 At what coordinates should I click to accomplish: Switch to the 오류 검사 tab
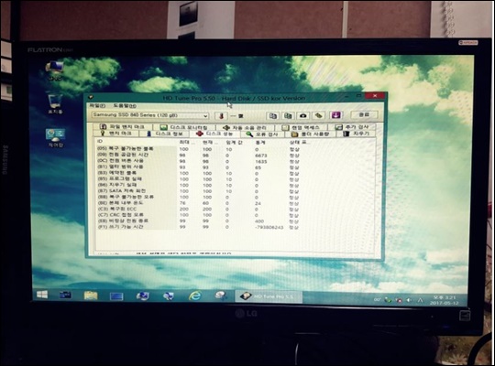(263, 135)
